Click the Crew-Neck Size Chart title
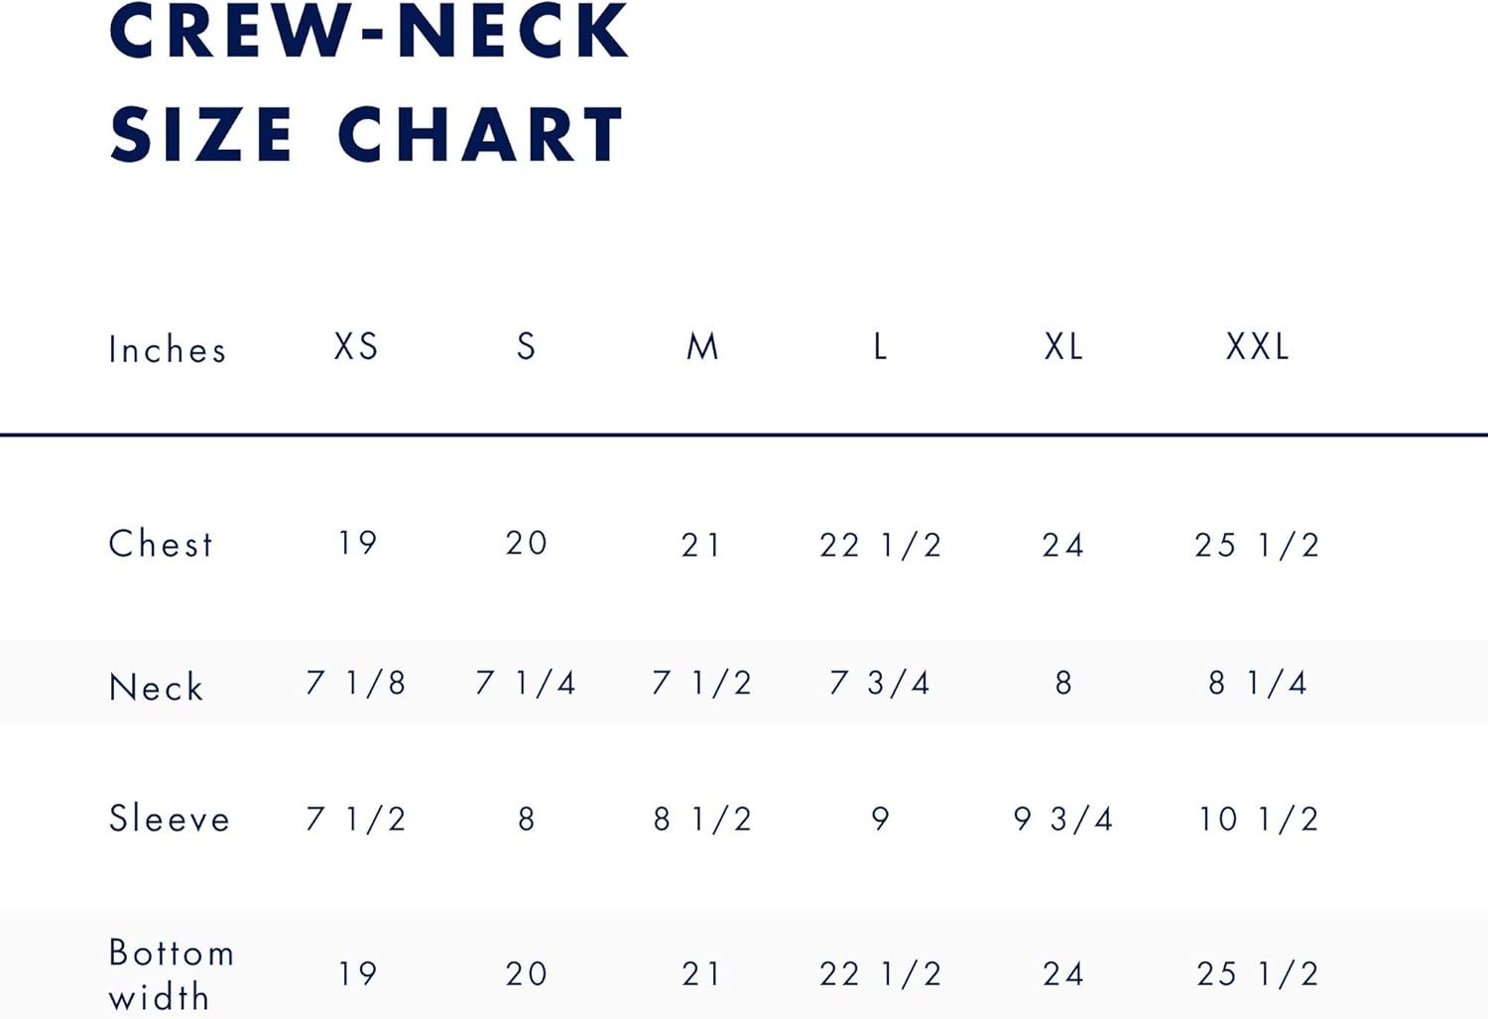Image resolution: width=1488 pixels, height=1019 pixels. [x=368, y=83]
